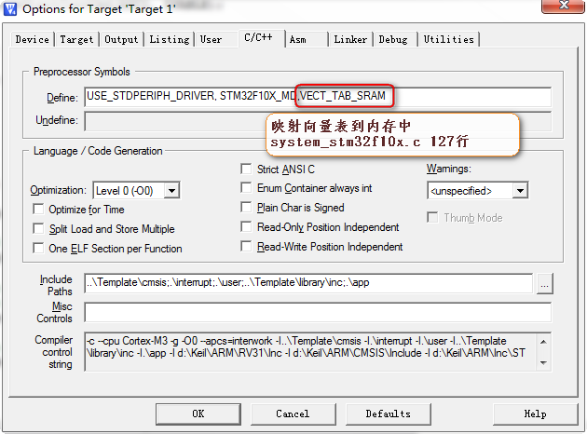Toggle the Thumb Mode checkbox
The height and width of the screenshot is (434, 587).
[x=432, y=217]
